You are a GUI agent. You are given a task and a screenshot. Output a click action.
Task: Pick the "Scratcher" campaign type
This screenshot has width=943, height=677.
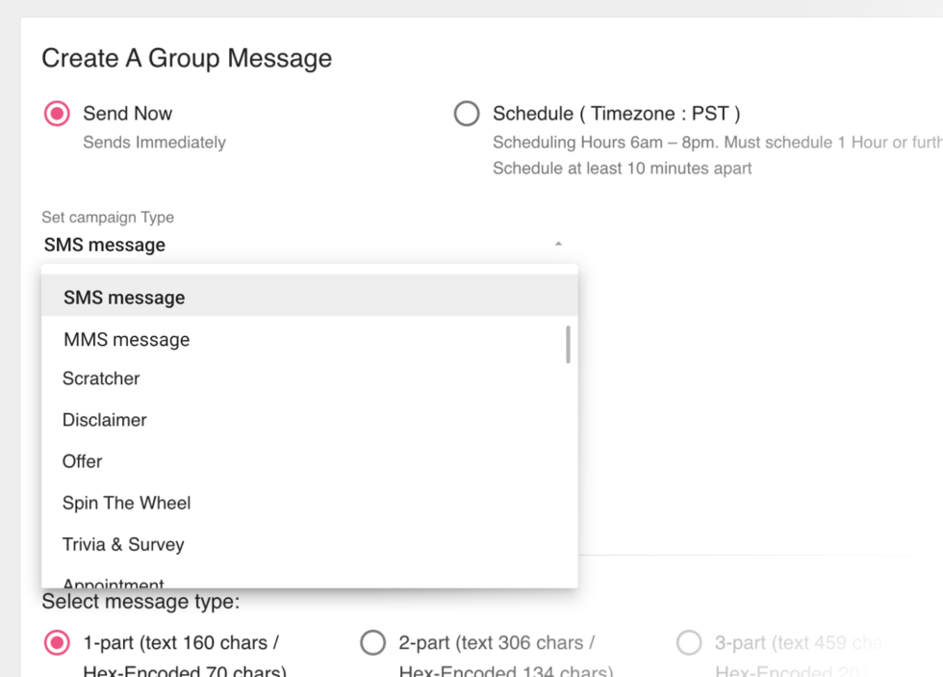point(101,378)
